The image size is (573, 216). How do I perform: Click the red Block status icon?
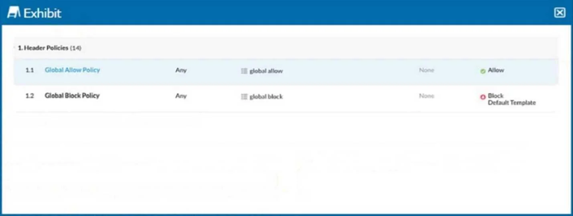tap(483, 97)
